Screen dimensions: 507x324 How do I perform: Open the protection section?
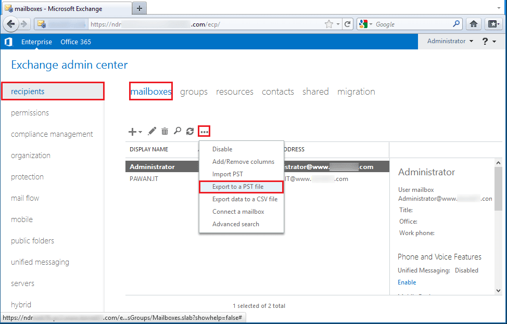click(27, 177)
